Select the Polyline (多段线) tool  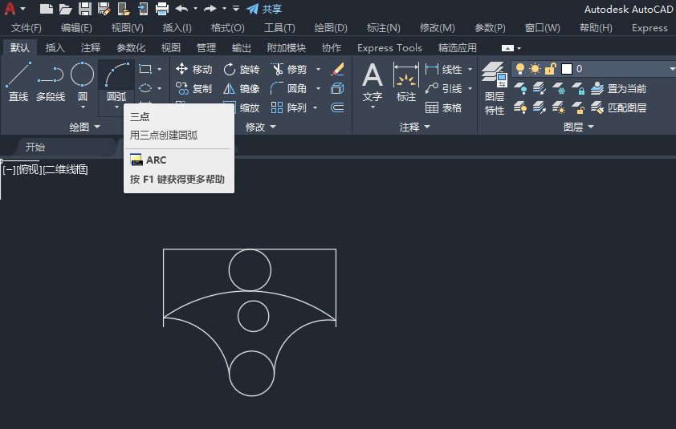(x=51, y=82)
